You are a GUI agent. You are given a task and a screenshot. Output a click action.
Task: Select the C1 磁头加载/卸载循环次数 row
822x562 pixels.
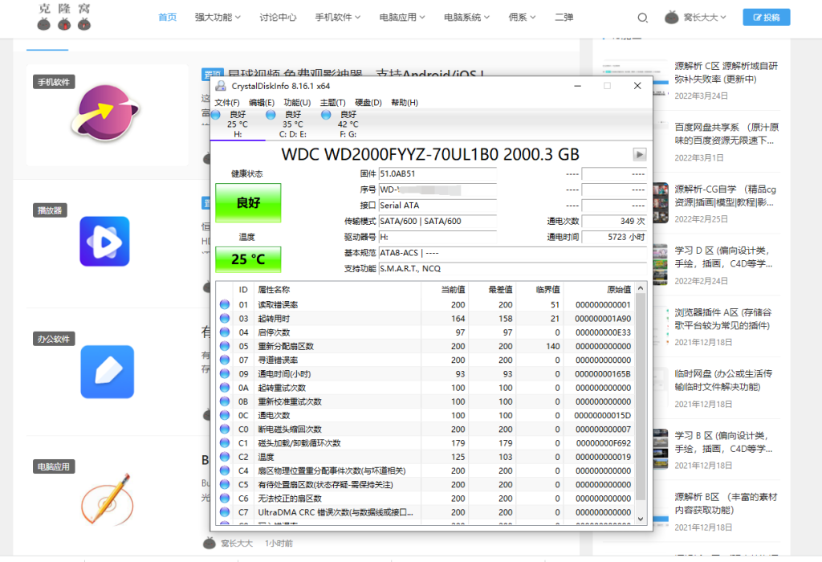pyautogui.click(x=425, y=443)
